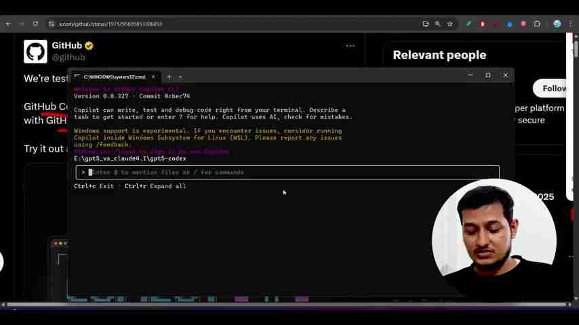Open the zoom magnifier icon in address bar
Image resolution: width=579 pixels, height=325 pixels.
coord(437,24)
